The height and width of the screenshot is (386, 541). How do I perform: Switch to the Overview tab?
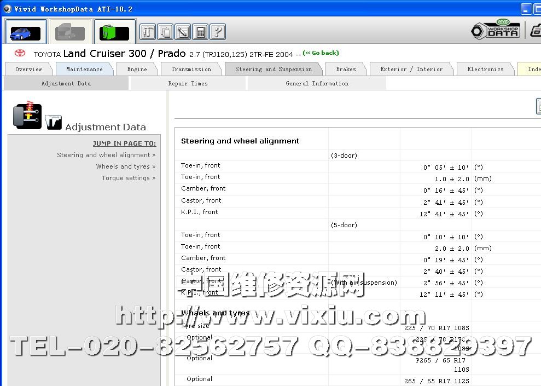tap(28, 70)
